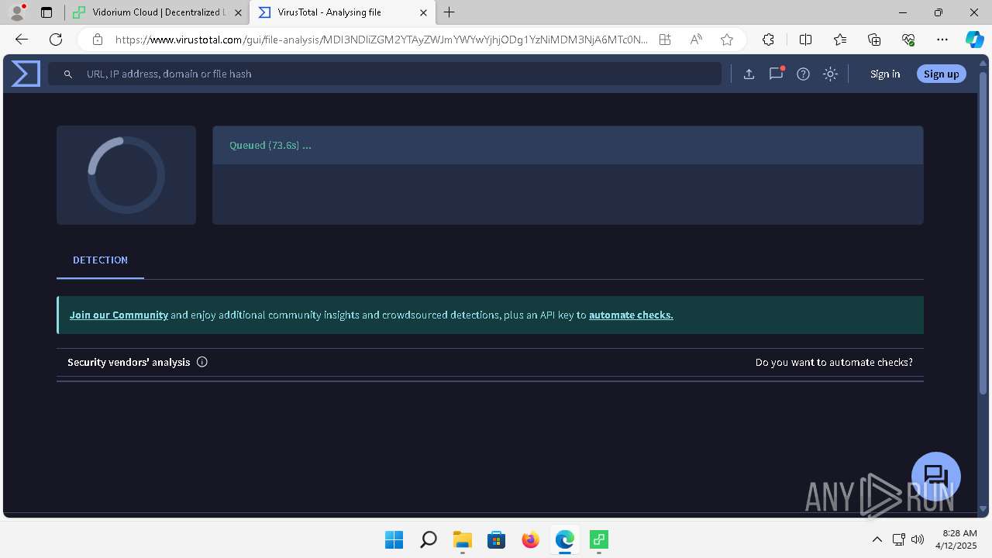The height and width of the screenshot is (558, 992).
Task: Open the floating chat support button
Action: [x=936, y=477]
